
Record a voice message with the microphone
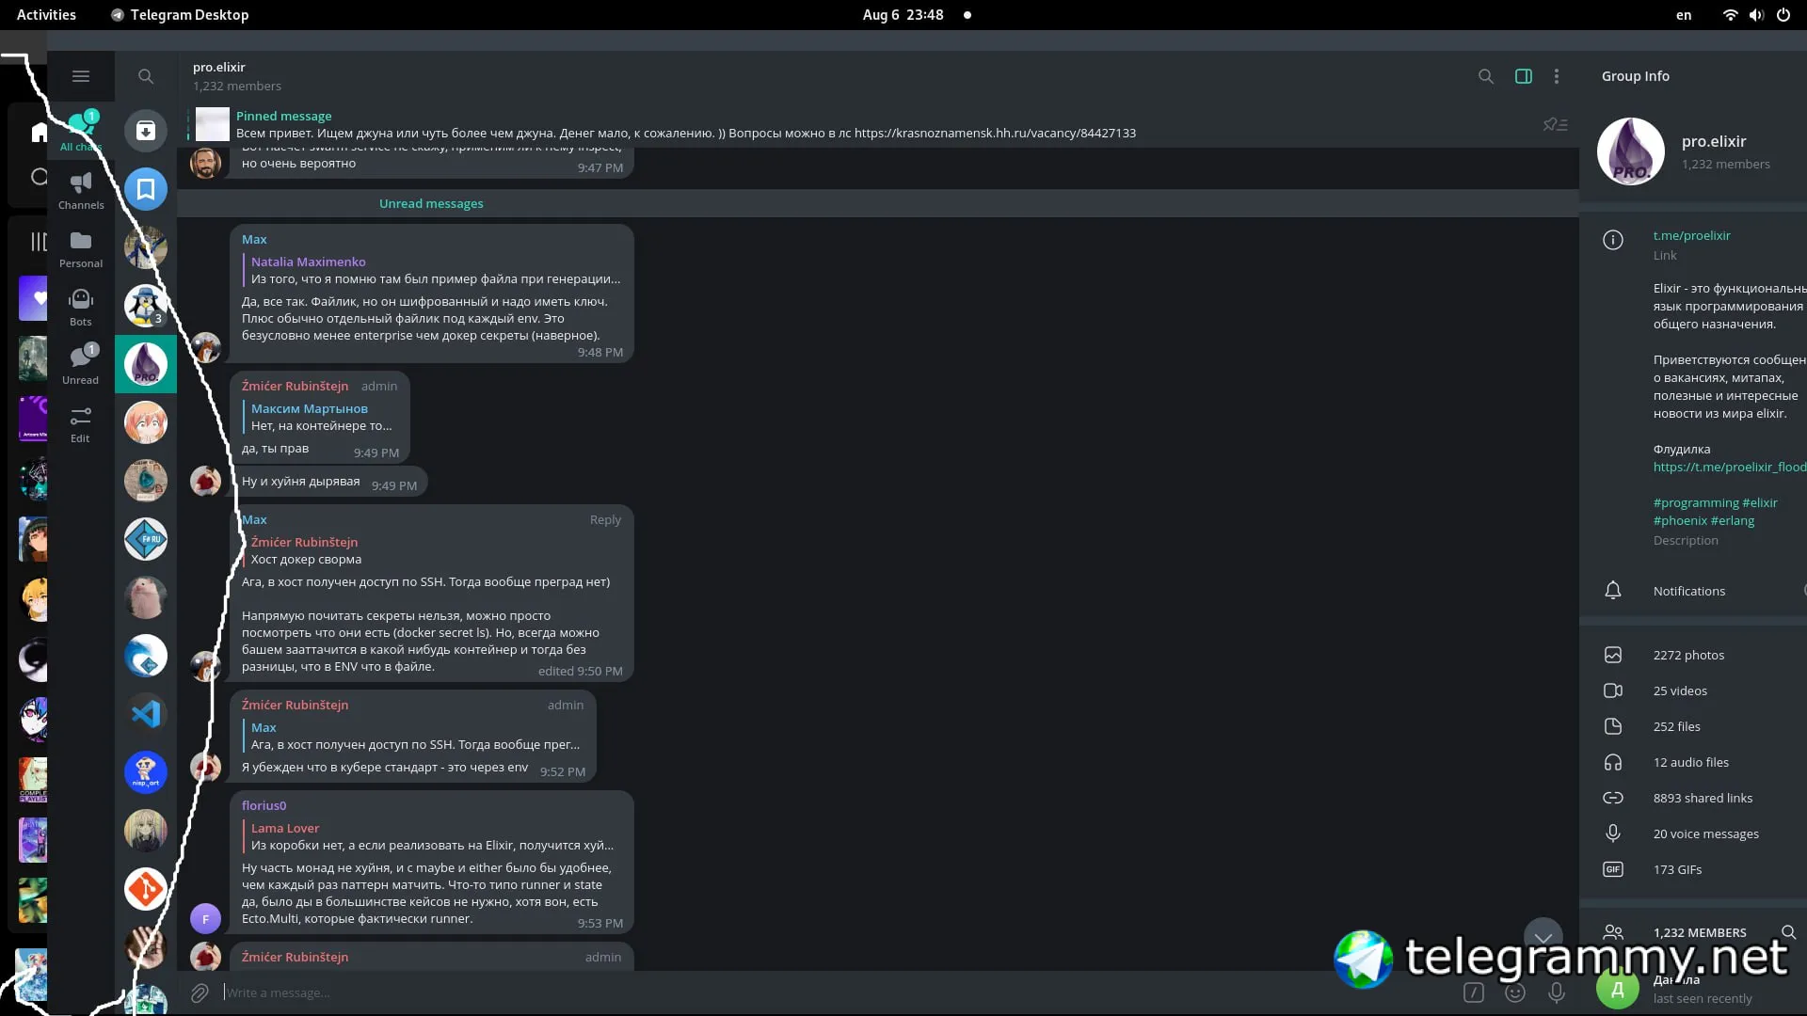(1557, 992)
